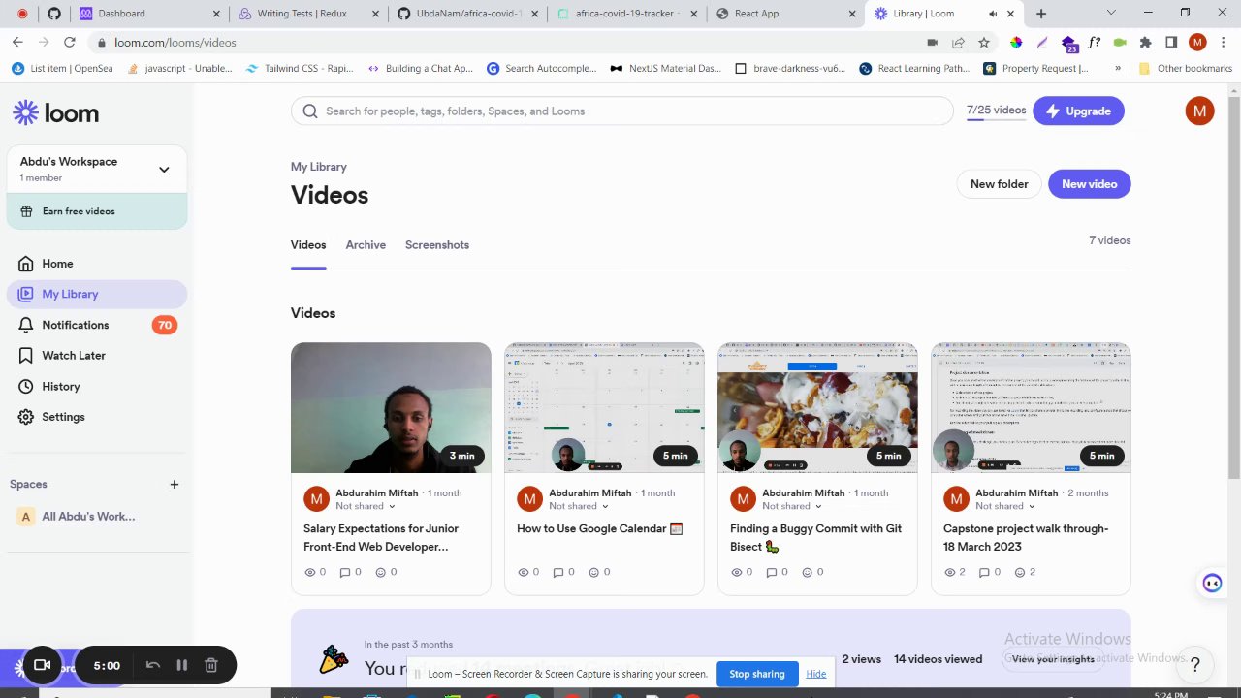Mute the Library | Loom tab audio
The width and height of the screenshot is (1241, 698).
coord(993,14)
